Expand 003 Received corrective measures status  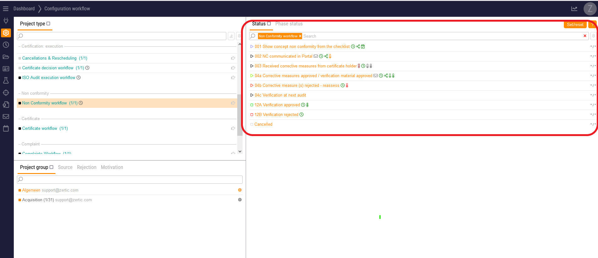point(252,66)
